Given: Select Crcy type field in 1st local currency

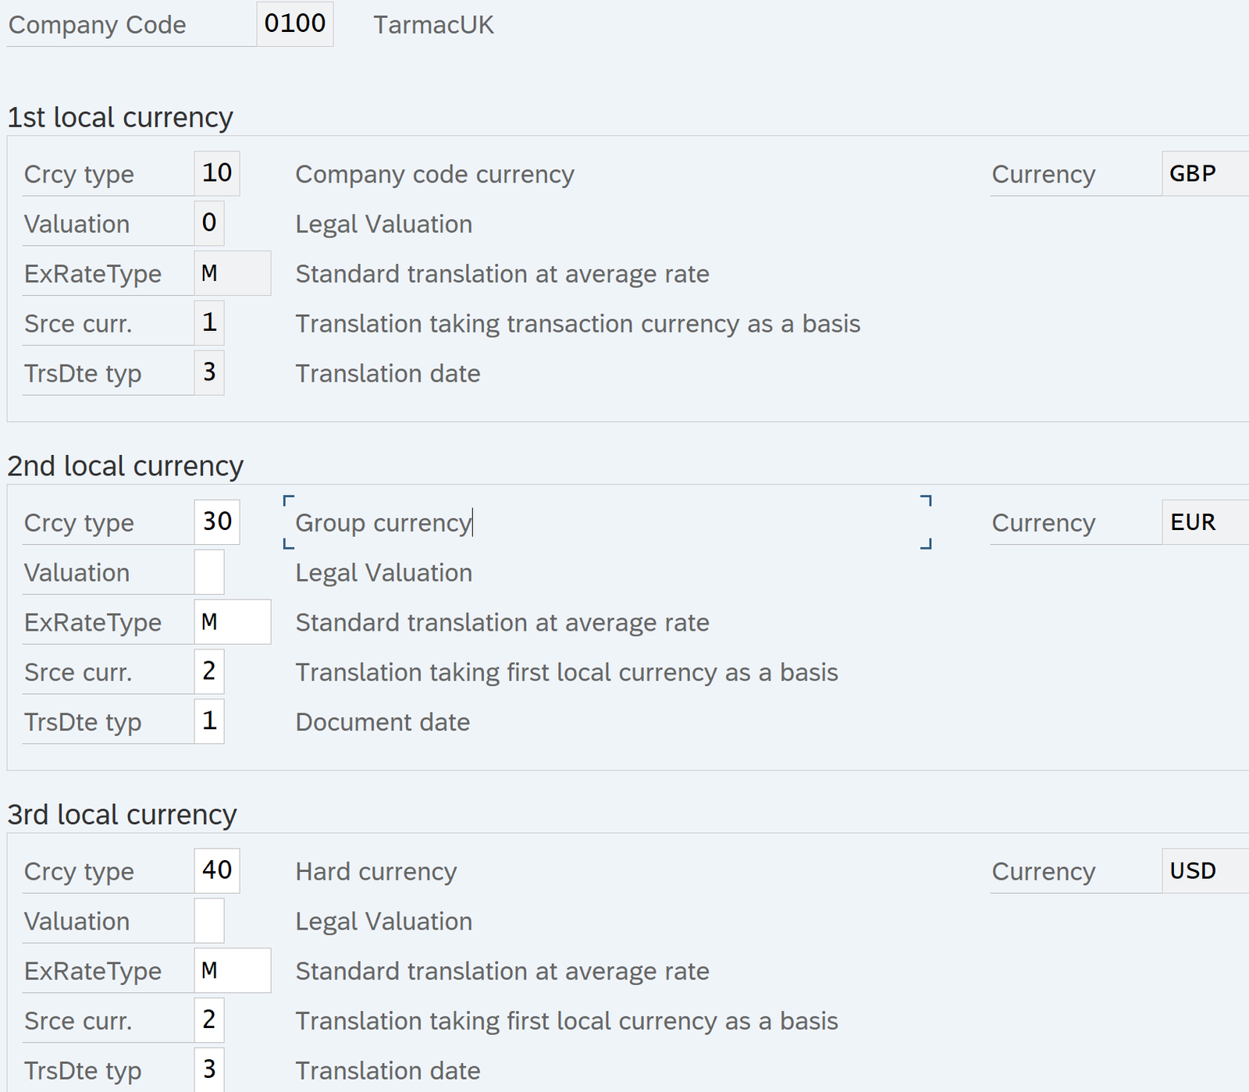Looking at the screenshot, I should point(216,173).
